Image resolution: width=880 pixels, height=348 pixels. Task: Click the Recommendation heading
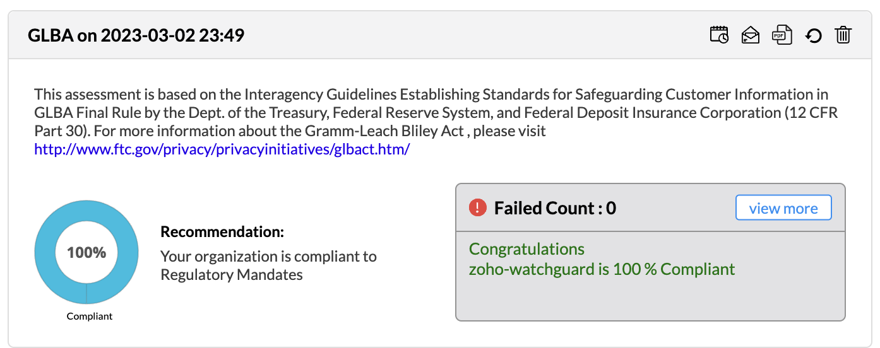[x=222, y=232]
